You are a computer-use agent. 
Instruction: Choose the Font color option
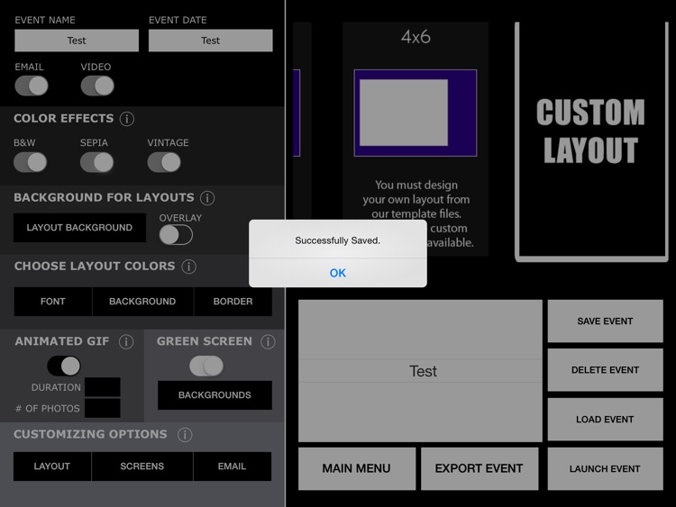pos(53,302)
